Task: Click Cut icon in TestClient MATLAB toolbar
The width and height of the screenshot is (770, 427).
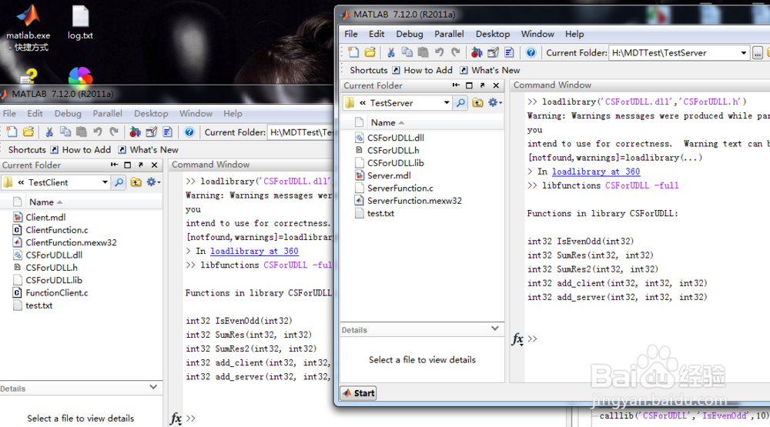Action: pyautogui.click(x=49, y=132)
